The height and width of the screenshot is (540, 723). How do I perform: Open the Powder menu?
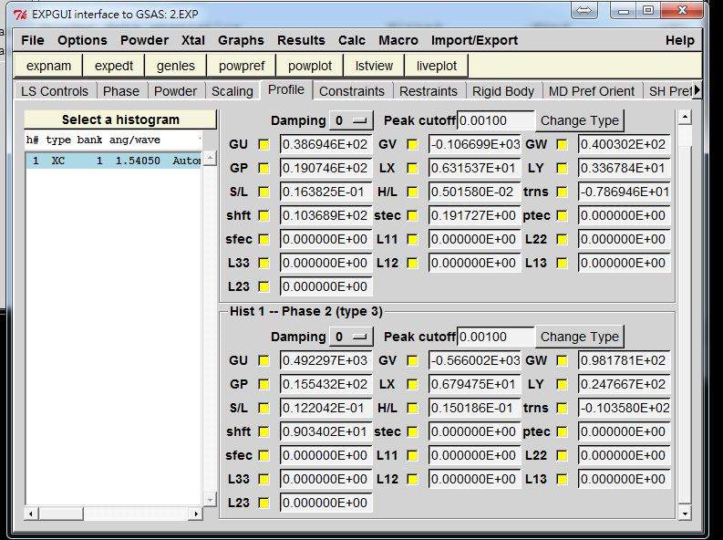click(144, 40)
